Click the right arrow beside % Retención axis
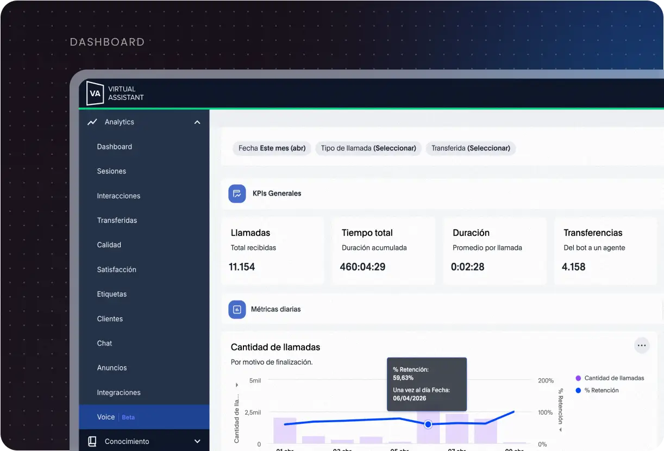The height and width of the screenshot is (451, 664). 560,430
